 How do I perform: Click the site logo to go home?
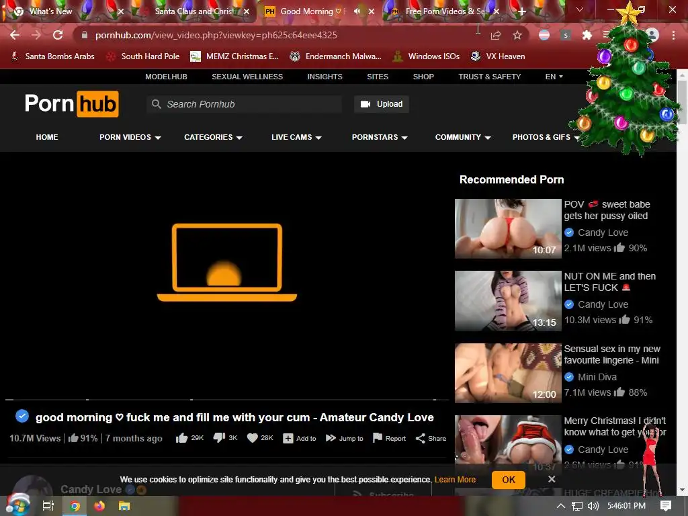[x=71, y=104]
